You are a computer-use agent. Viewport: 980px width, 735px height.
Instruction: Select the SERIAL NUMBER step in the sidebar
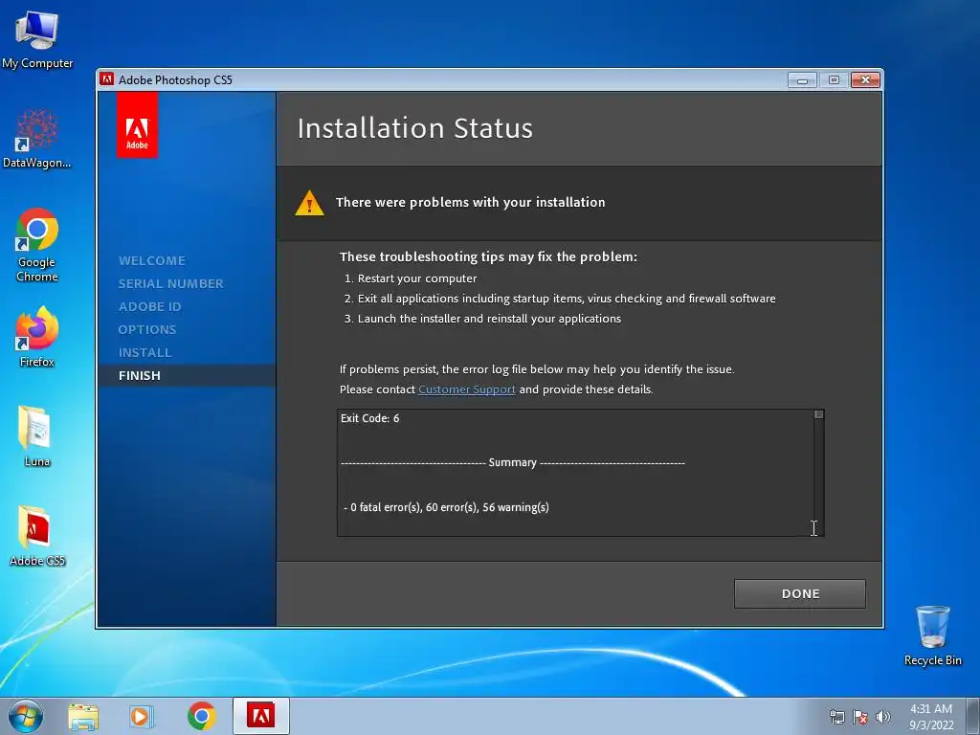click(170, 283)
